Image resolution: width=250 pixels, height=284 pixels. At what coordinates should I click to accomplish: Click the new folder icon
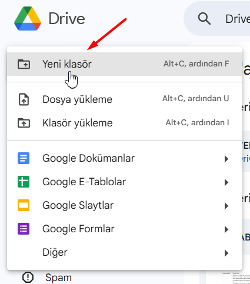(x=24, y=64)
